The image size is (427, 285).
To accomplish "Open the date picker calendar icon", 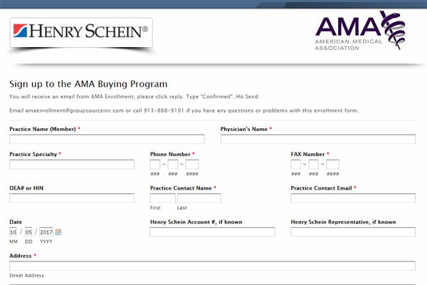I will tap(58, 232).
